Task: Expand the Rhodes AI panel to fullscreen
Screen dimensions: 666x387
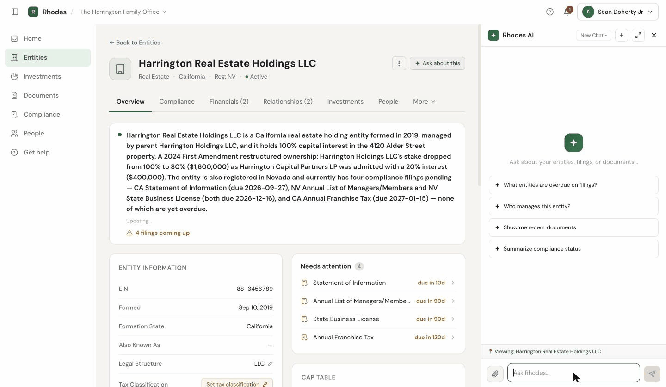Action: [x=638, y=35]
